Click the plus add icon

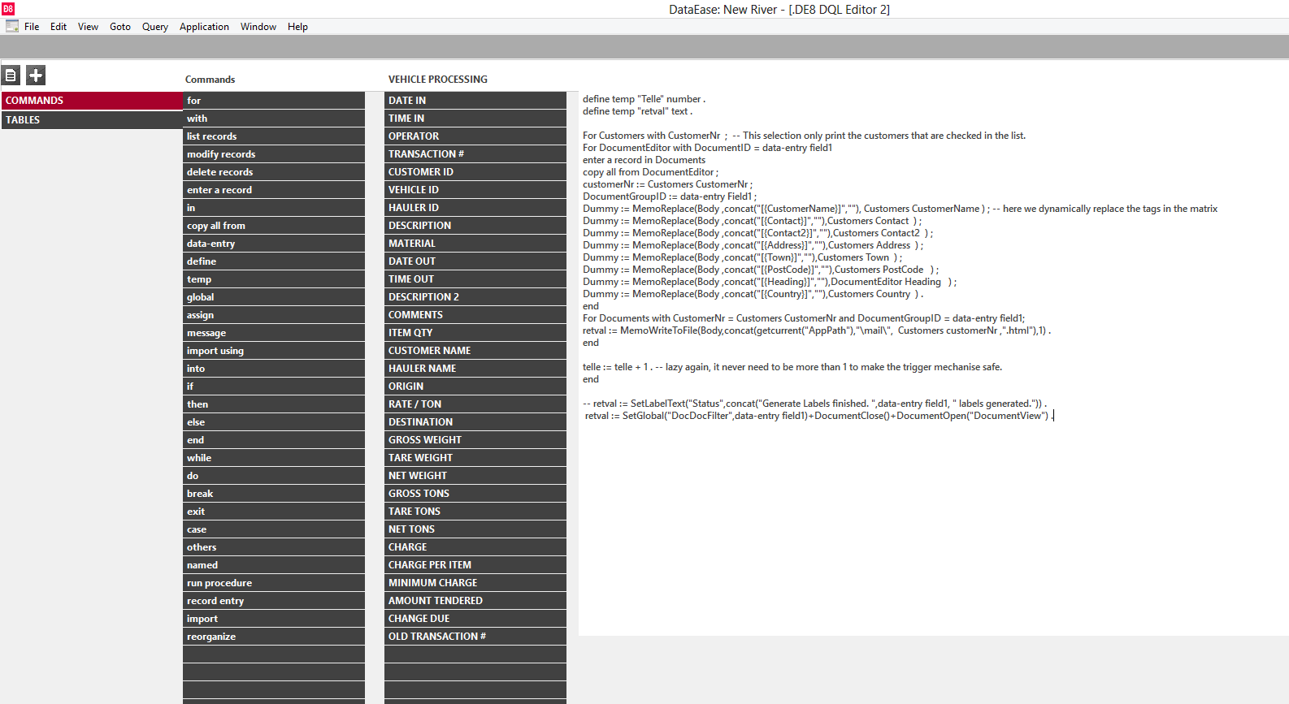[36, 76]
